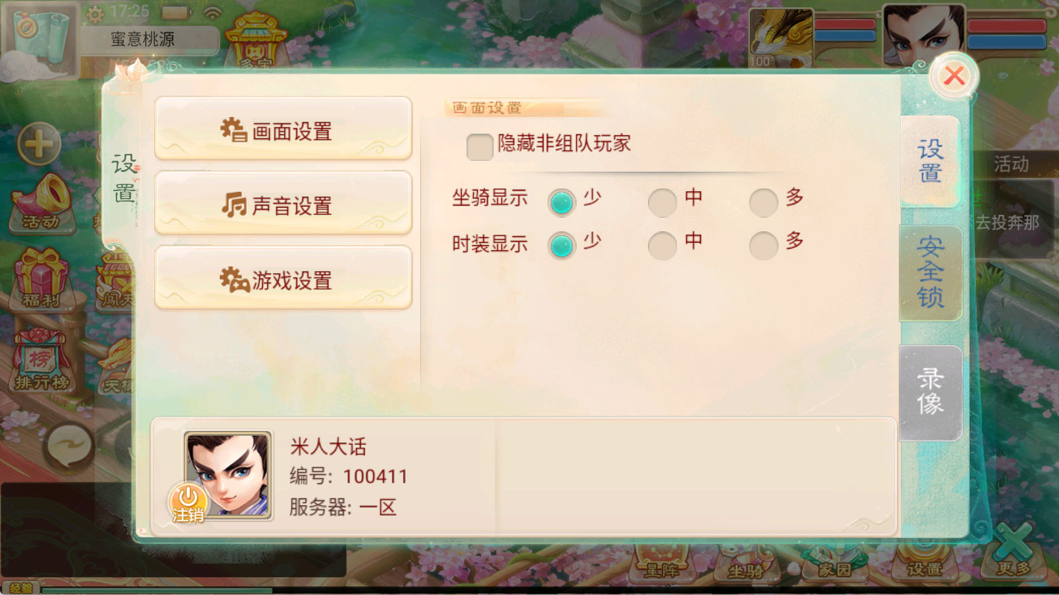1059x595 pixels.
Task: Toggle 隐藏非组队玩家 checkbox
Action: (x=479, y=147)
